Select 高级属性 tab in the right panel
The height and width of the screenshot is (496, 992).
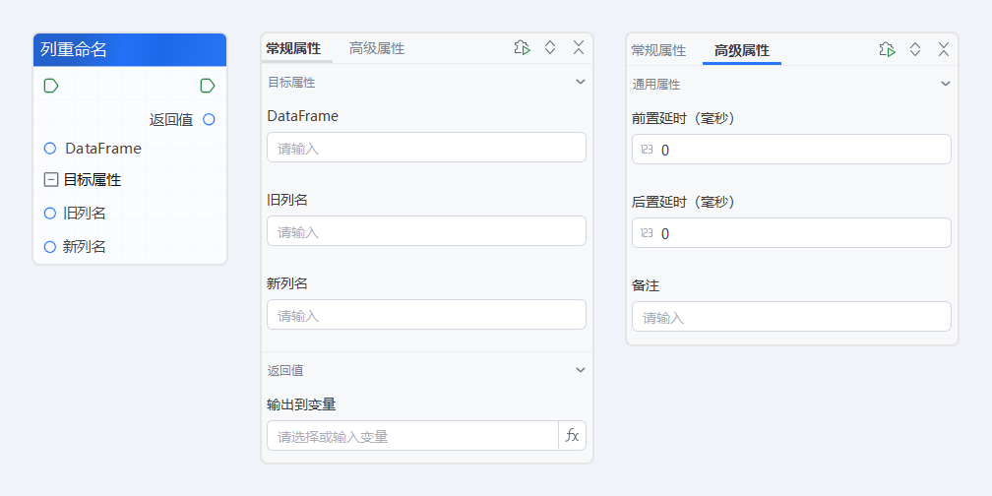tap(742, 50)
